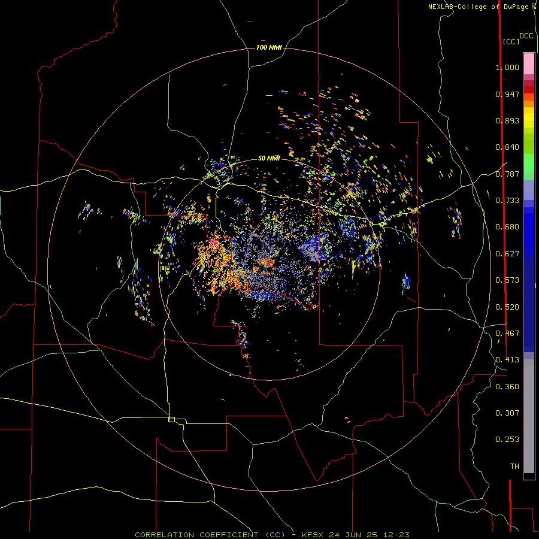
Task: Pick the lavender color bar segment
Action: coord(529,190)
